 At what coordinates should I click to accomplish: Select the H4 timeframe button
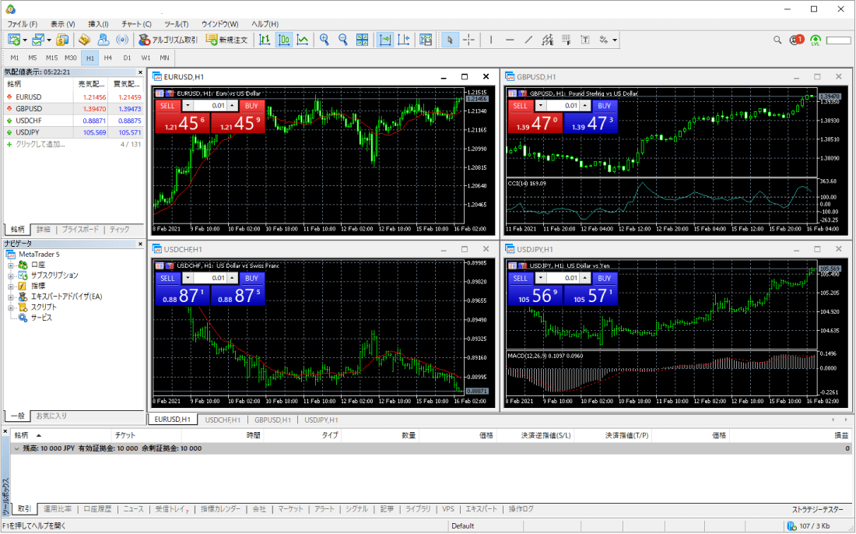coord(108,58)
